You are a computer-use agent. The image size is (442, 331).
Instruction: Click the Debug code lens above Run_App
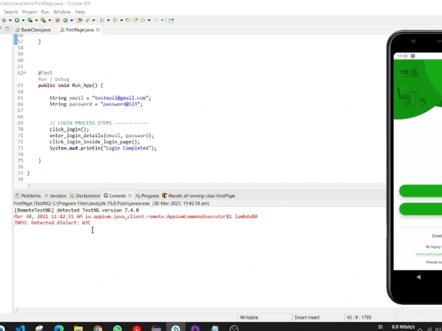point(62,79)
